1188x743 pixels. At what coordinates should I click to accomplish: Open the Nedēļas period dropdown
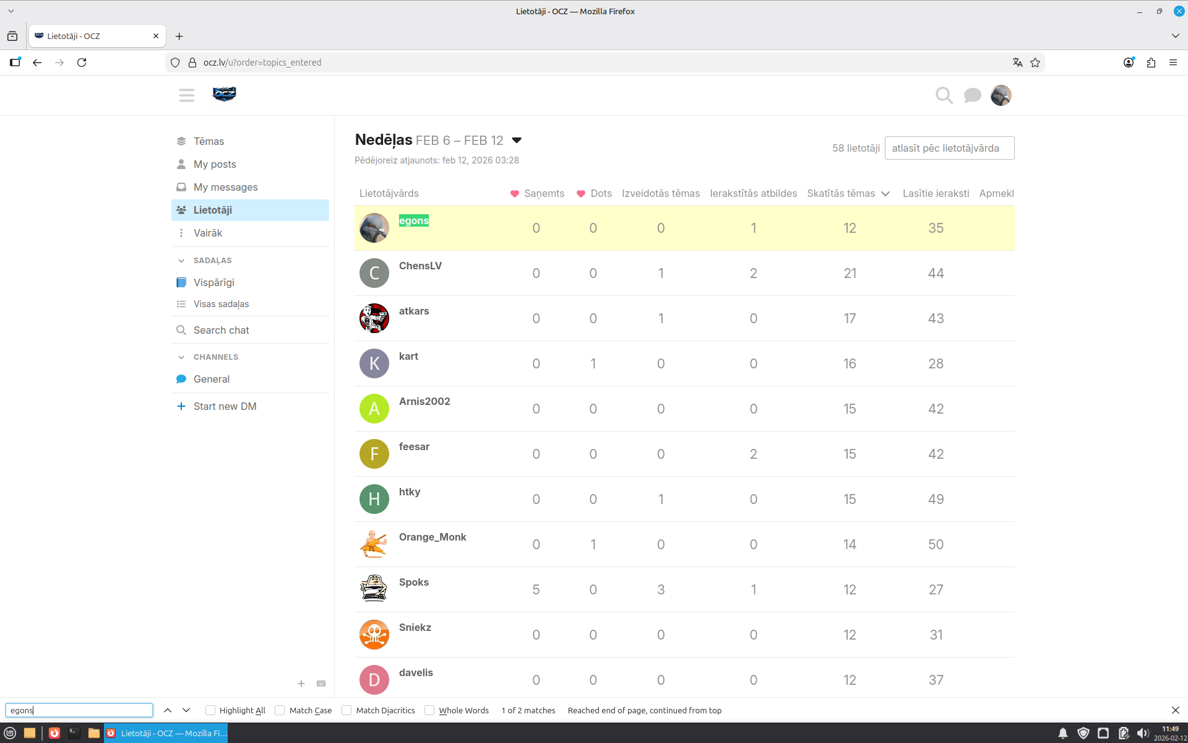coord(517,141)
